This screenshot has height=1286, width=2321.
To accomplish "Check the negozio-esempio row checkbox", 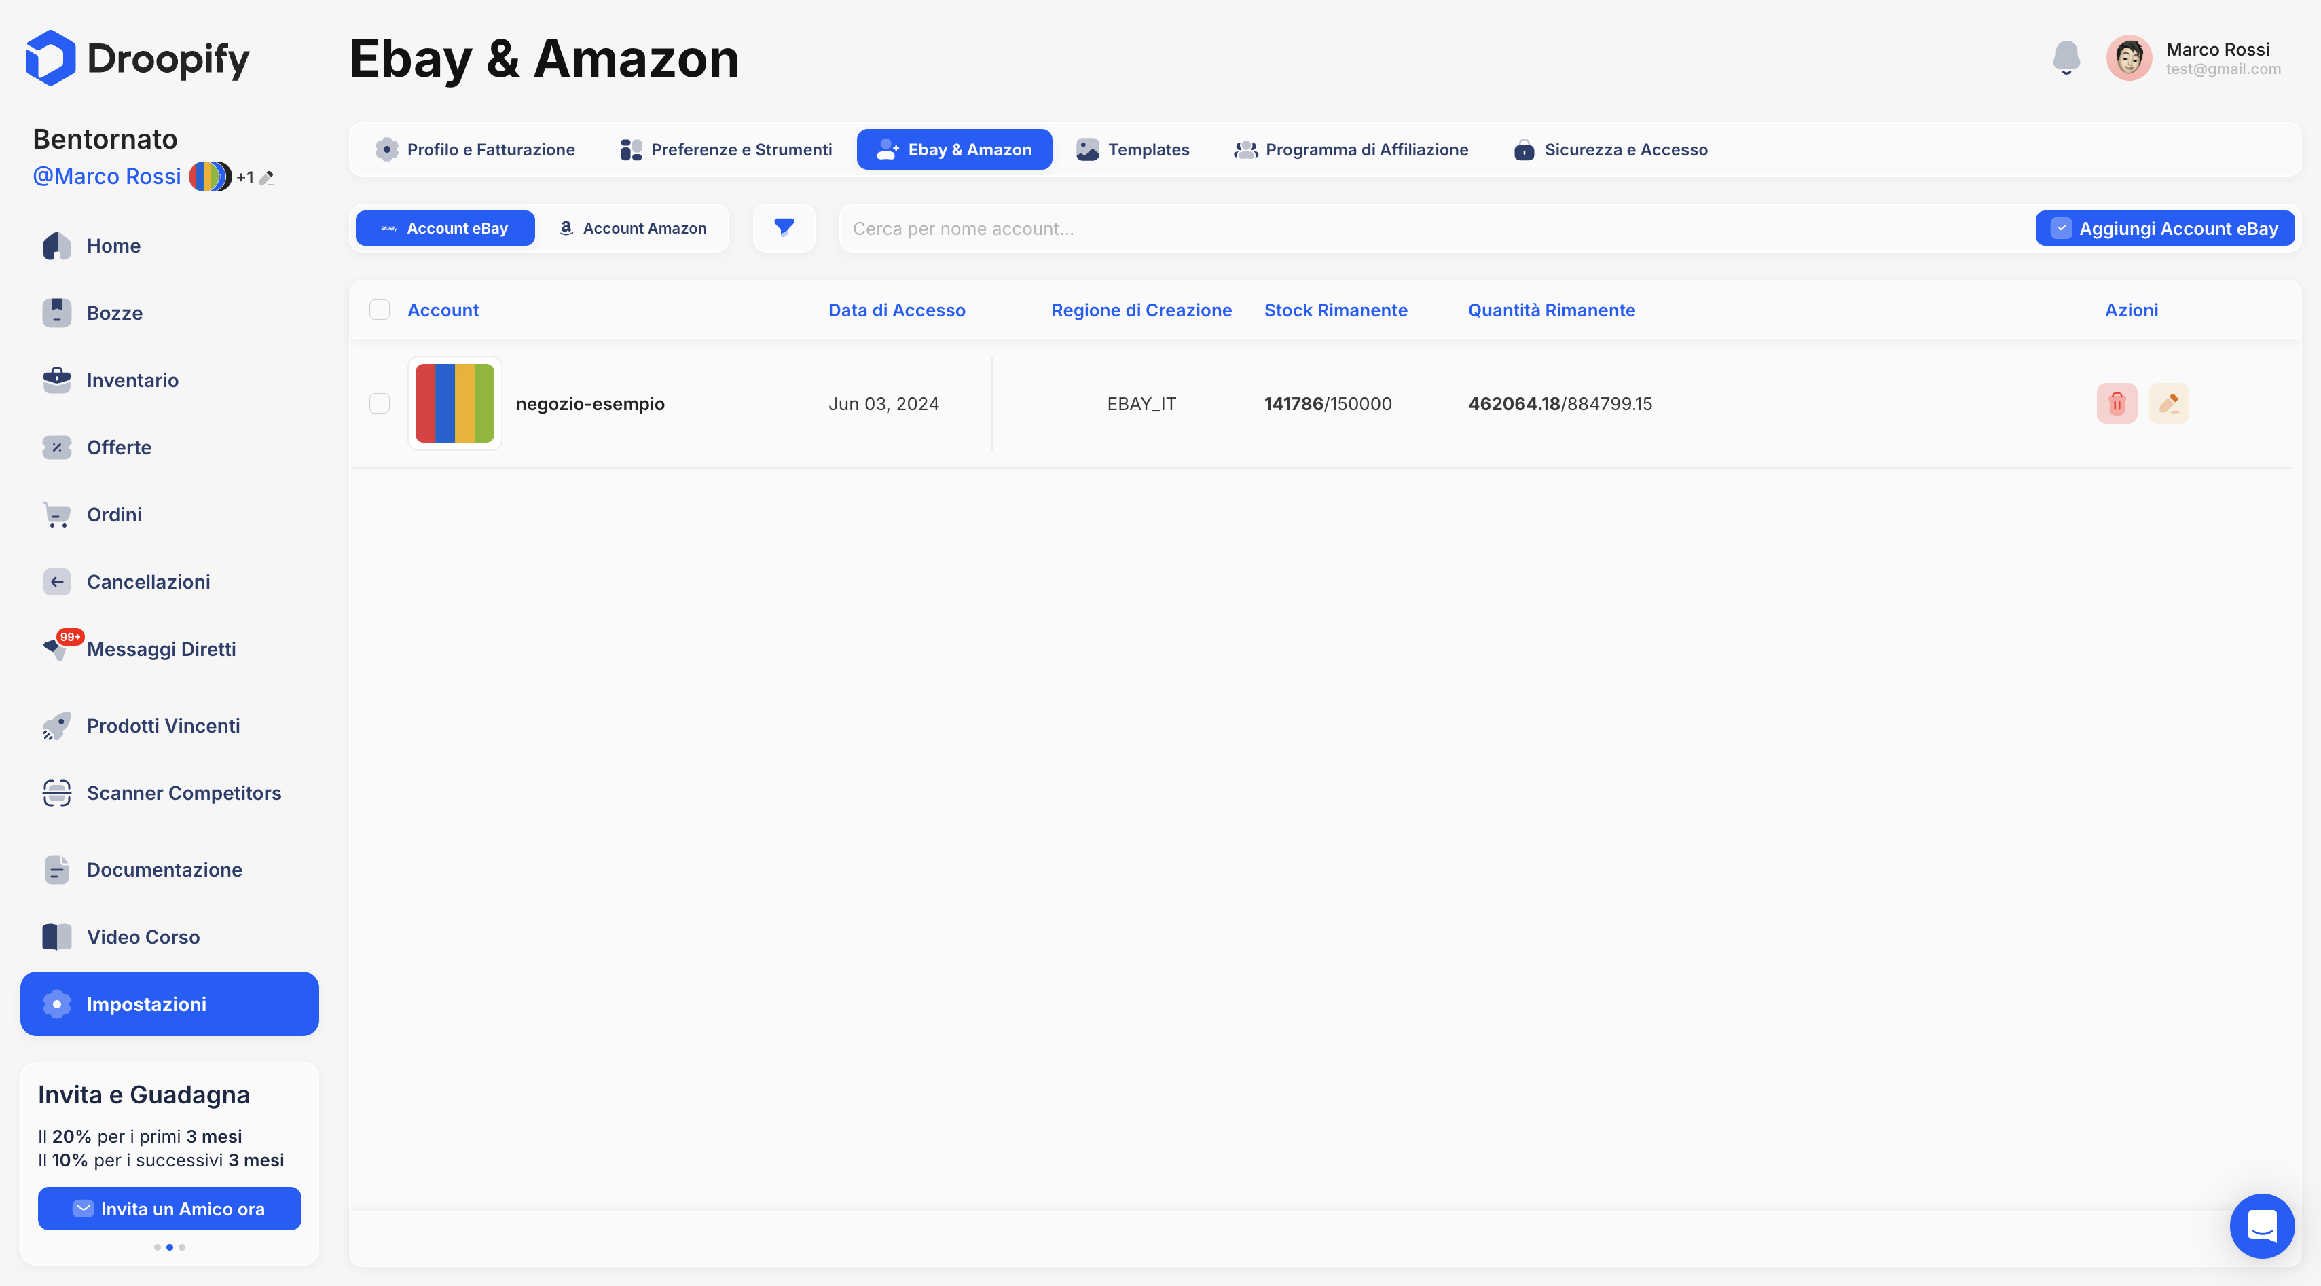I will click(x=380, y=404).
